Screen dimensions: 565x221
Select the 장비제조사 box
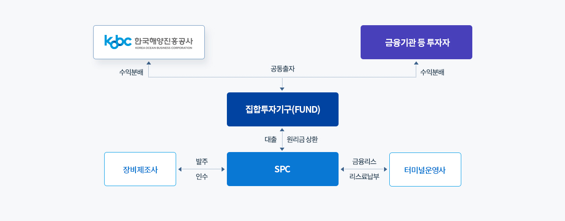pos(140,169)
